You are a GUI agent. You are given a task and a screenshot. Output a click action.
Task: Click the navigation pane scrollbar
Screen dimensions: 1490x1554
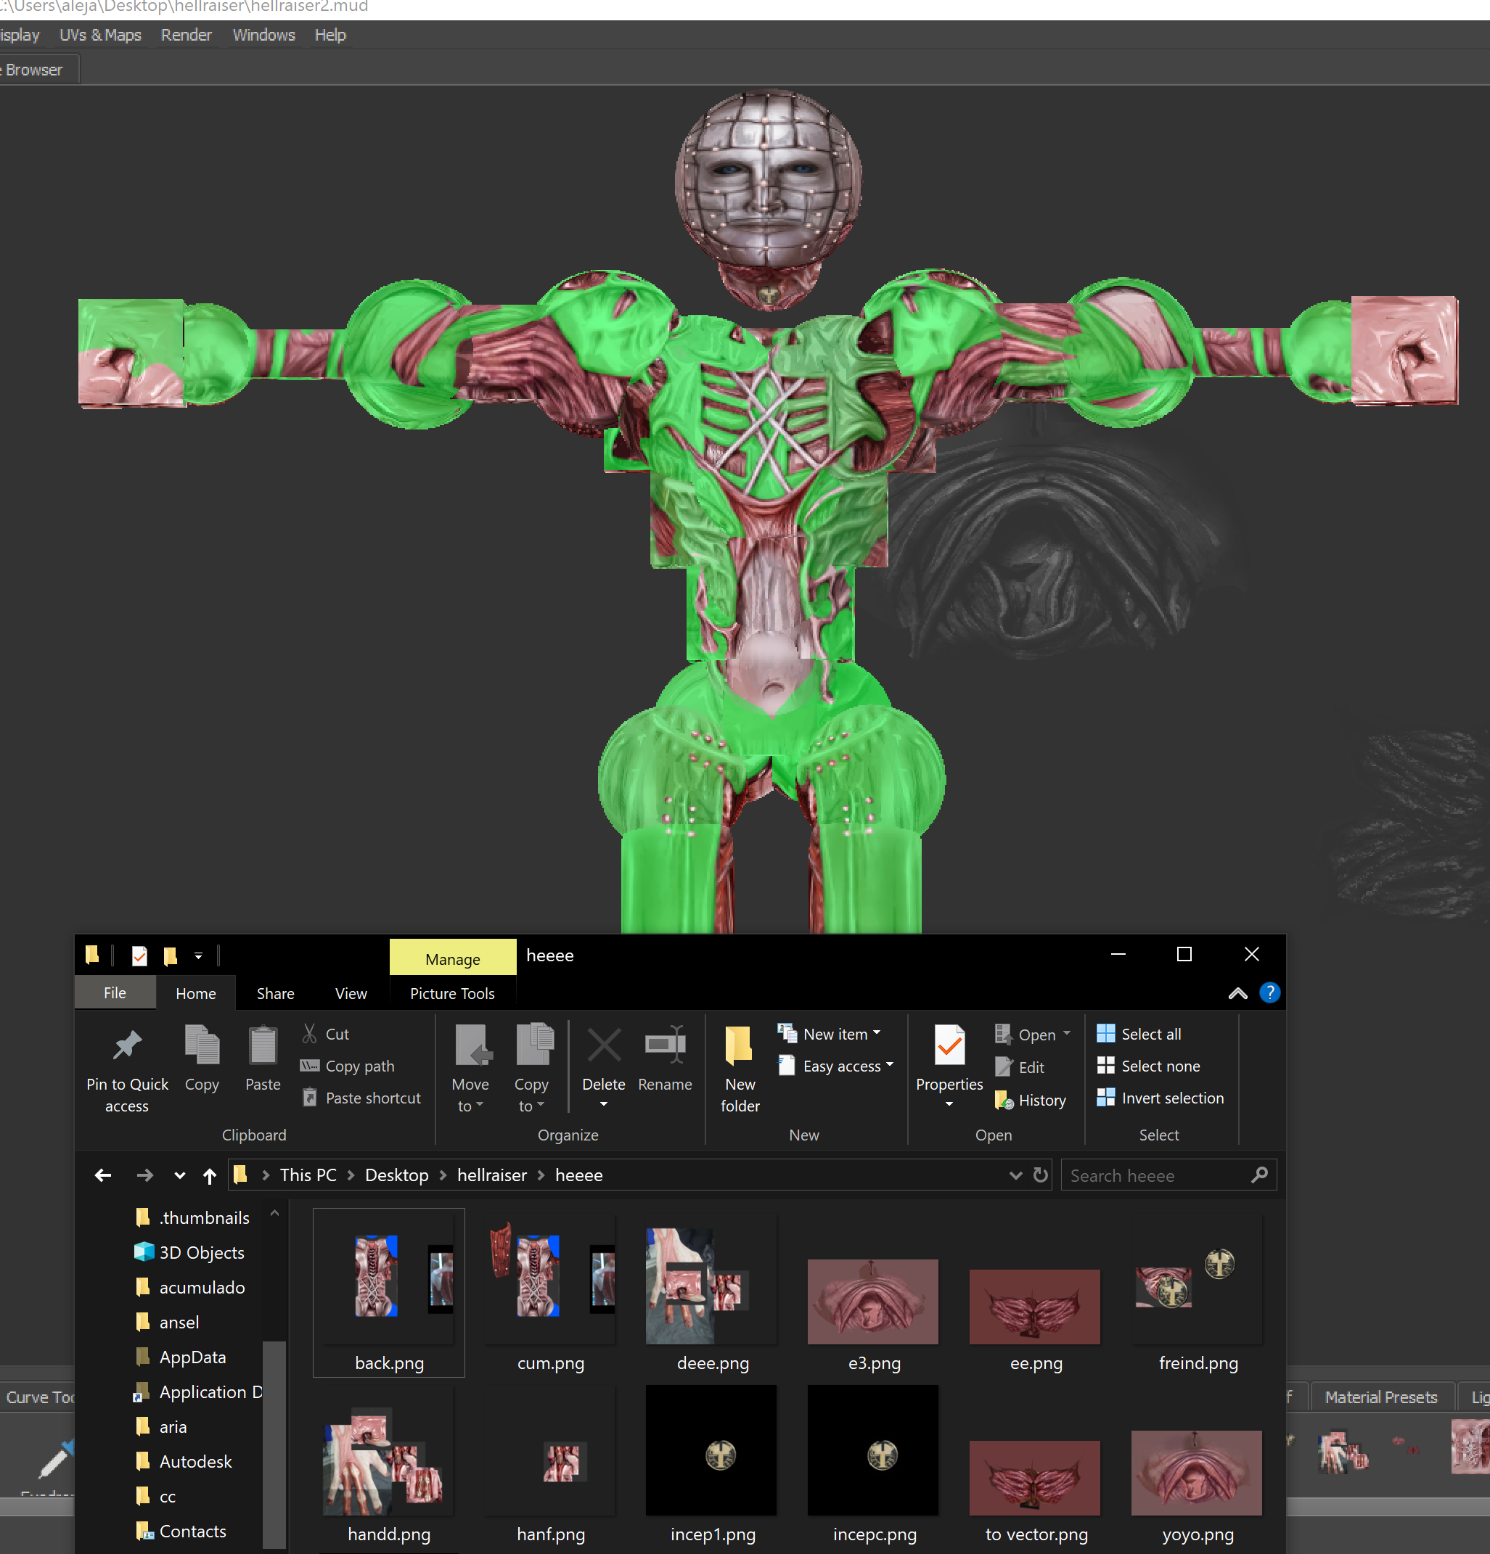[274, 1443]
